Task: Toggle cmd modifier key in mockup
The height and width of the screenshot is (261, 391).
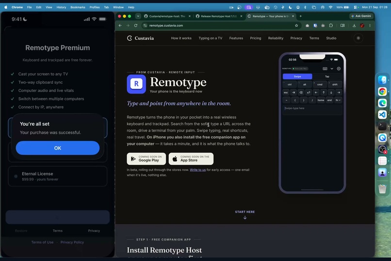Action: (320, 85)
